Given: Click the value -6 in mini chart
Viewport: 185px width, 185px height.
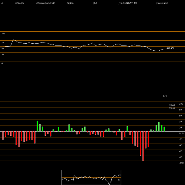Looking at the screenshot, I should (x=118, y=180).
